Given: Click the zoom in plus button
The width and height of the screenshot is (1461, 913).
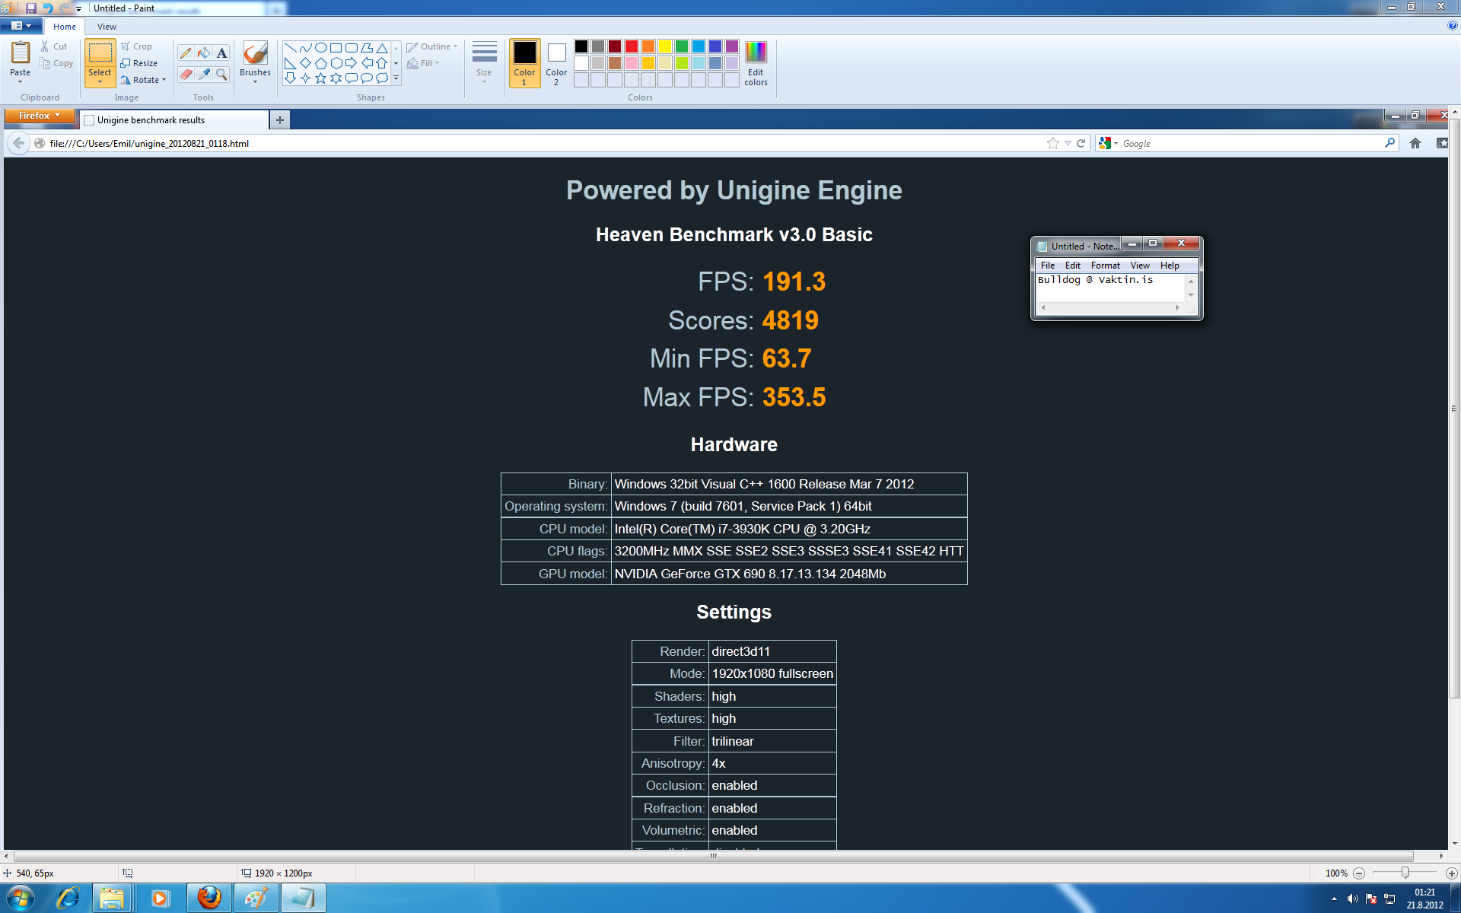Looking at the screenshot, I should pyautogui.click(x=1451, y=873).
